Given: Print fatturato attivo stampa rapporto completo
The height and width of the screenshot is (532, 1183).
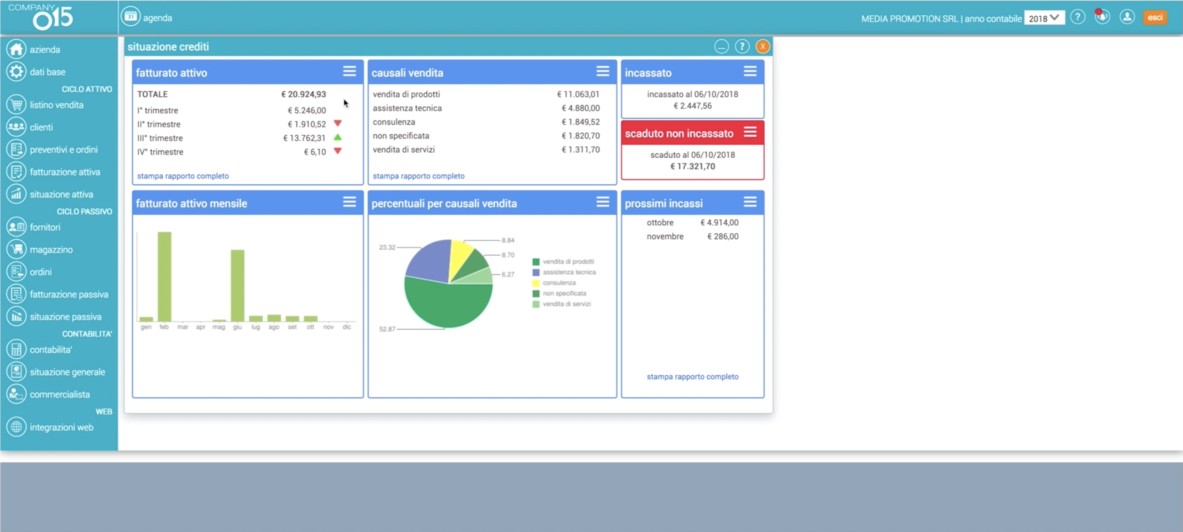Looking at the screenshot, I should (183, 176).
